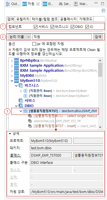Click the bean icon for test.bxm.bean.MyBean3

25,96
